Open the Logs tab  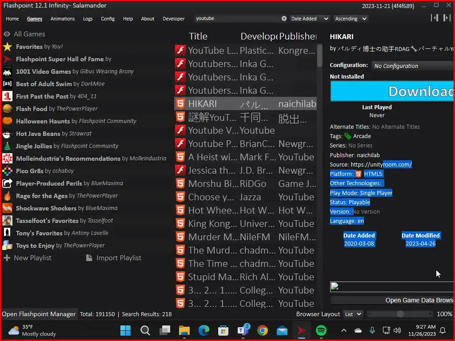pos(88,19)
